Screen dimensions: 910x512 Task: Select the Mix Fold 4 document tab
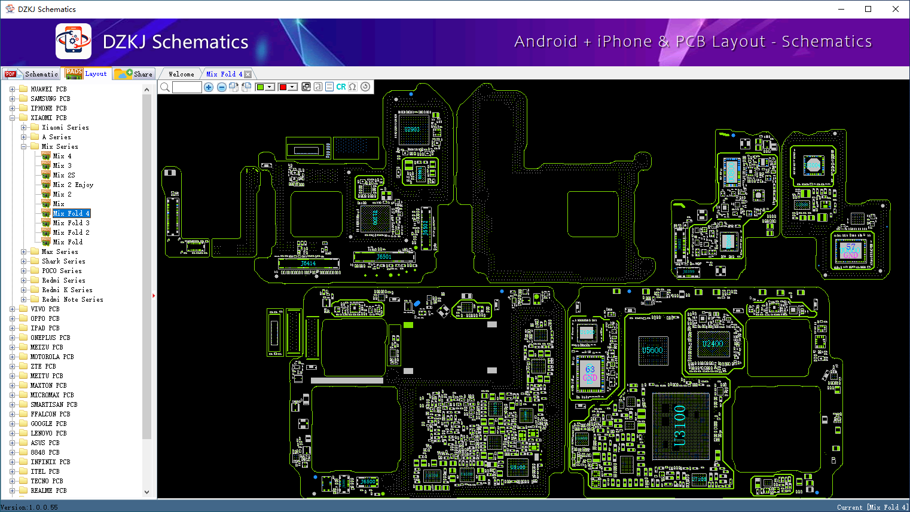(x=224, y=74)
